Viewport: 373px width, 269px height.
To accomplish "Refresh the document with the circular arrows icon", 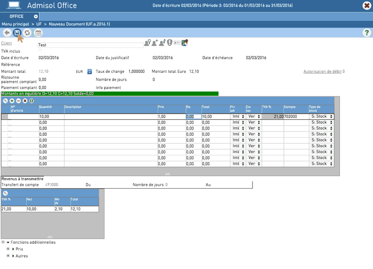I will click(x=27, y=33).
